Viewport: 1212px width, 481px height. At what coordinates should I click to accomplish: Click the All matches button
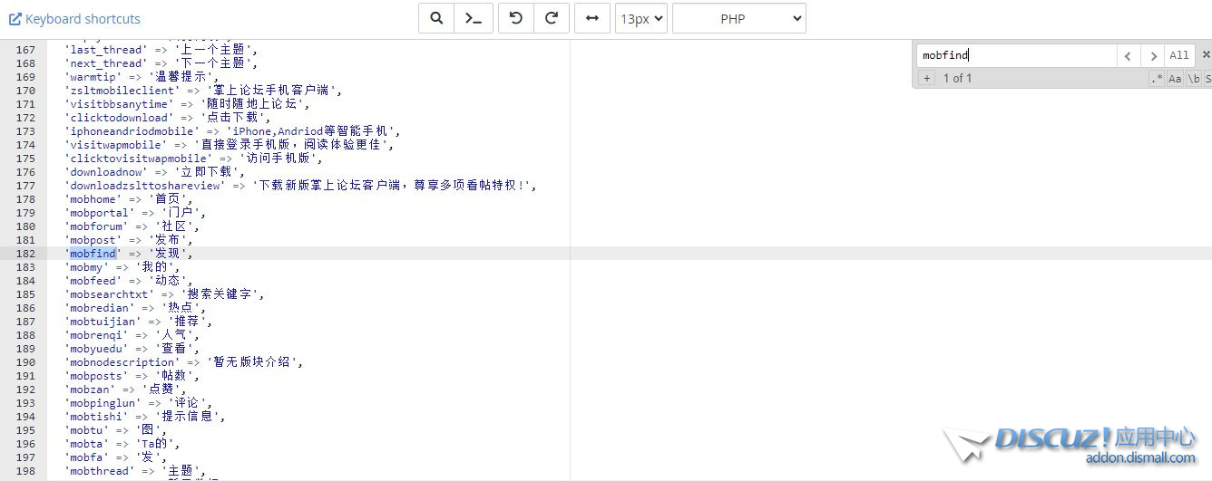(x=1178, y=55)
